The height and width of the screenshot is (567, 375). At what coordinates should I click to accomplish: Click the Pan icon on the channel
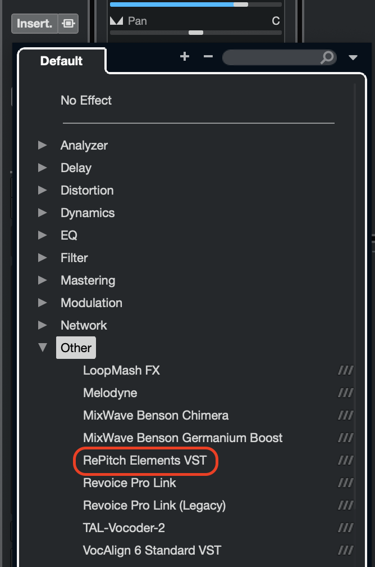pyautogui.click(x=116, y=21)
